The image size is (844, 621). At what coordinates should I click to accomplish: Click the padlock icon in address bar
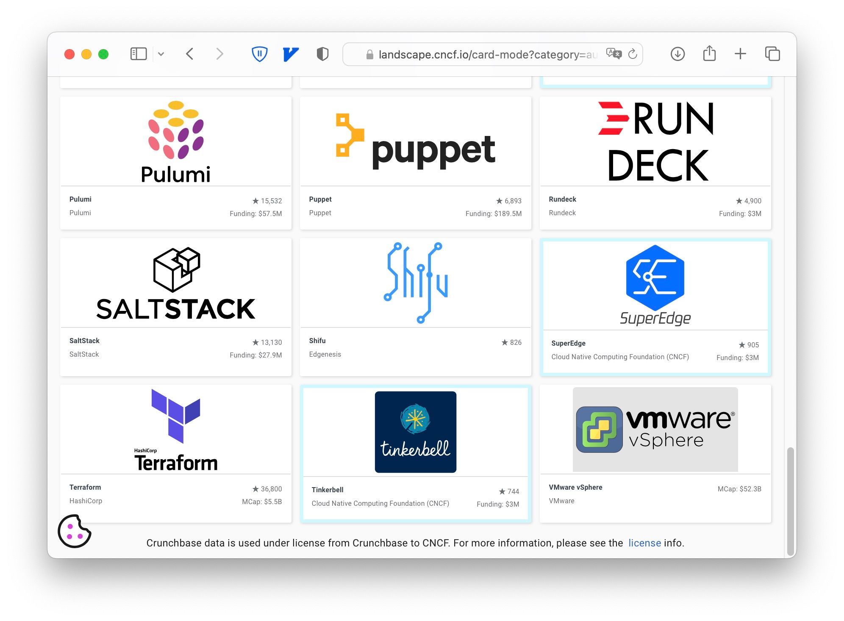click(x=369, y=55)
